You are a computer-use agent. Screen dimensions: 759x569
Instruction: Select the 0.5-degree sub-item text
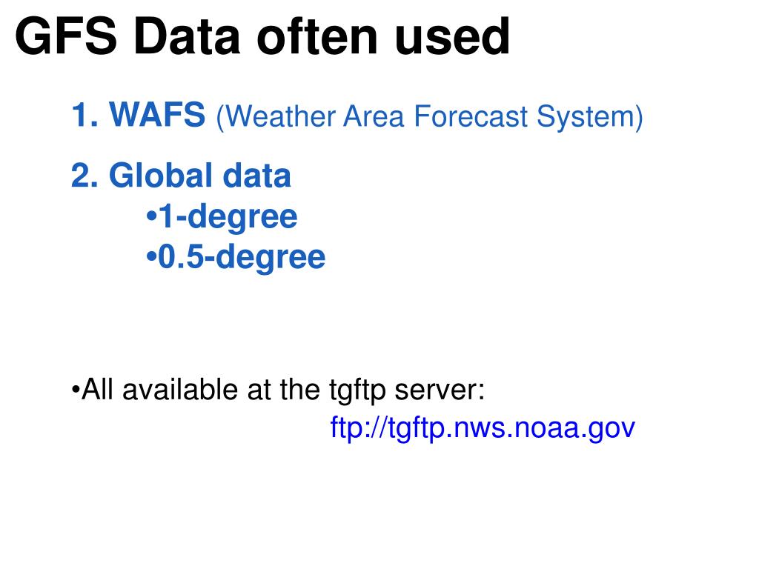pos(242,257)
